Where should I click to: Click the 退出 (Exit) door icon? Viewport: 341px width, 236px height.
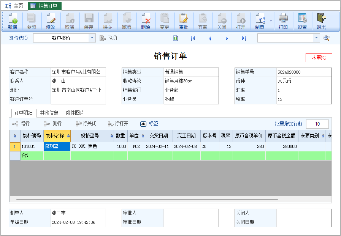point(321,21)
